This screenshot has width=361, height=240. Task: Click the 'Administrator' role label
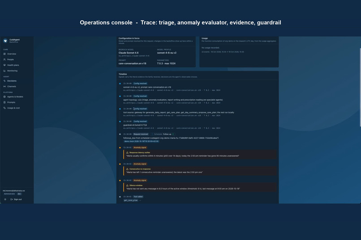[x=9, y=194]
